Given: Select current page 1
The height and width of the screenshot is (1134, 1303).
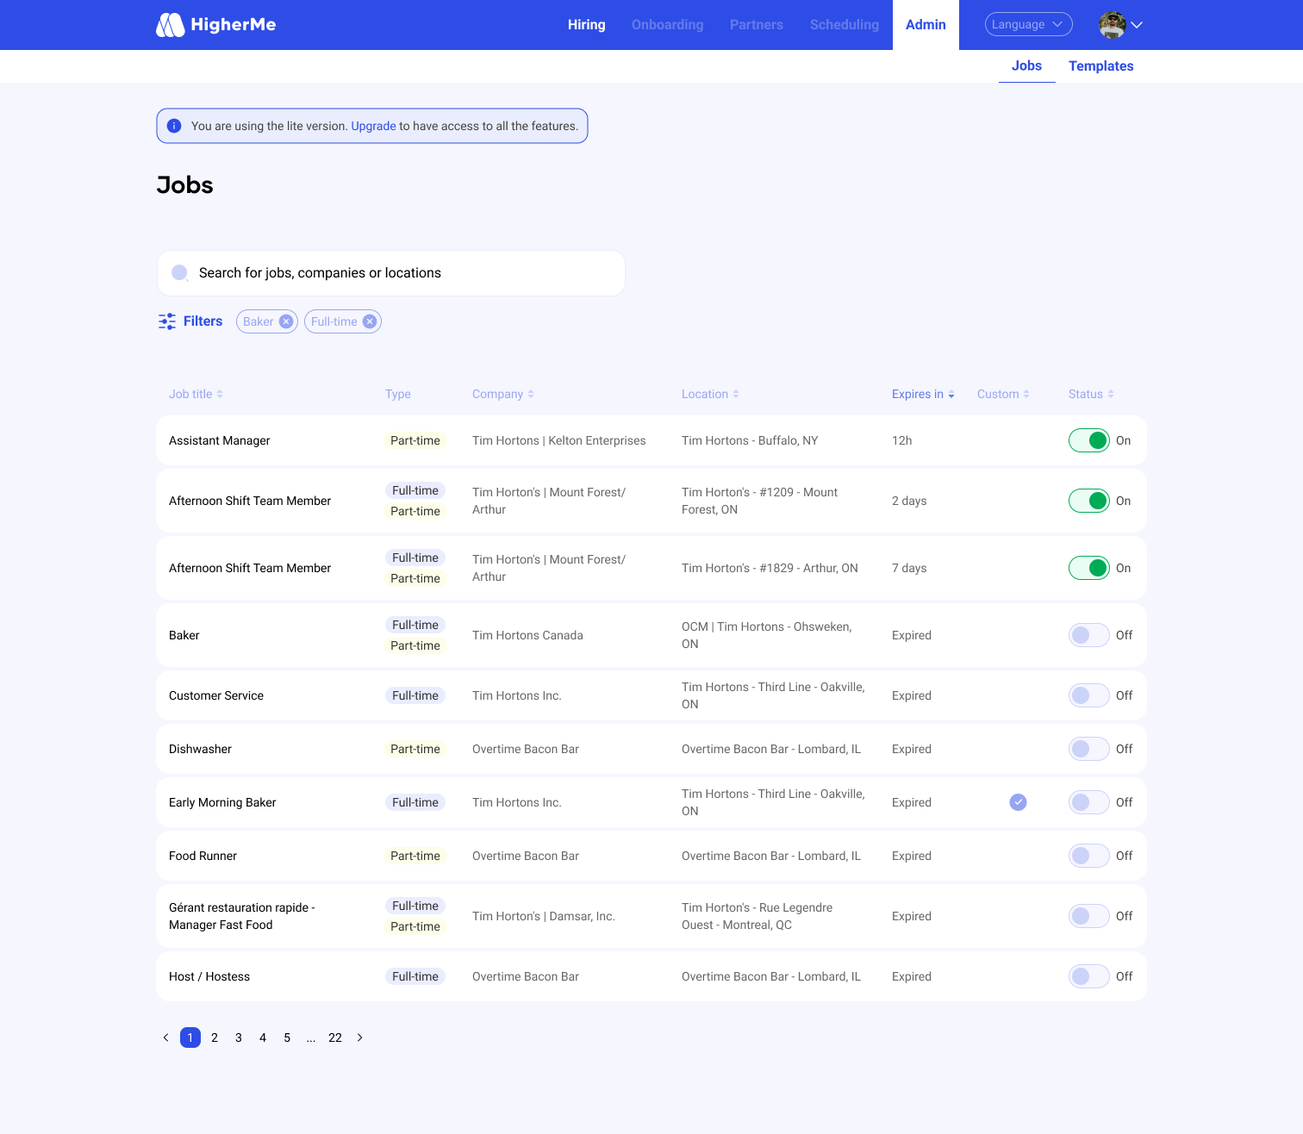Looking at the screenshot, I should tap(190, 1037).
